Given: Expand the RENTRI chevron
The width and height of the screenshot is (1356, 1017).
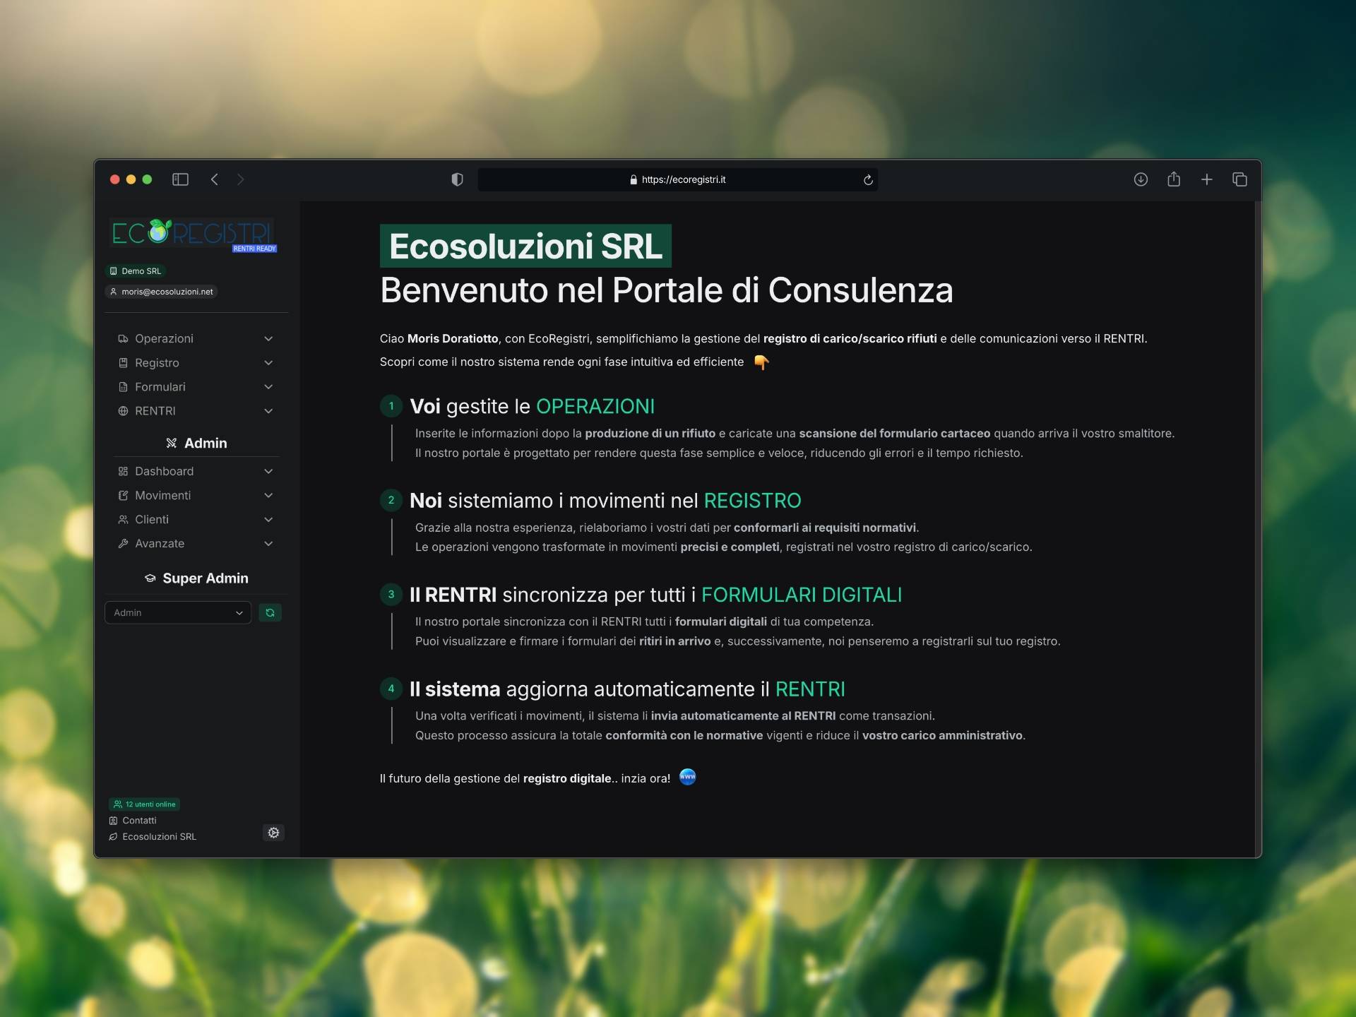Looking at the screenshot, I should 268,410.
